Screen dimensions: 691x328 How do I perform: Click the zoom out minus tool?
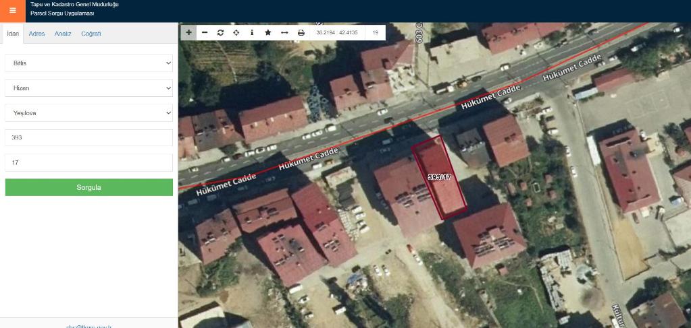pos(205,32)
